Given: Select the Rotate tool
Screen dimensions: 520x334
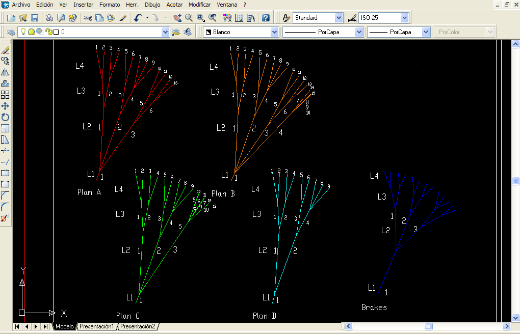Looking at the screenshot, I should 5,117.
